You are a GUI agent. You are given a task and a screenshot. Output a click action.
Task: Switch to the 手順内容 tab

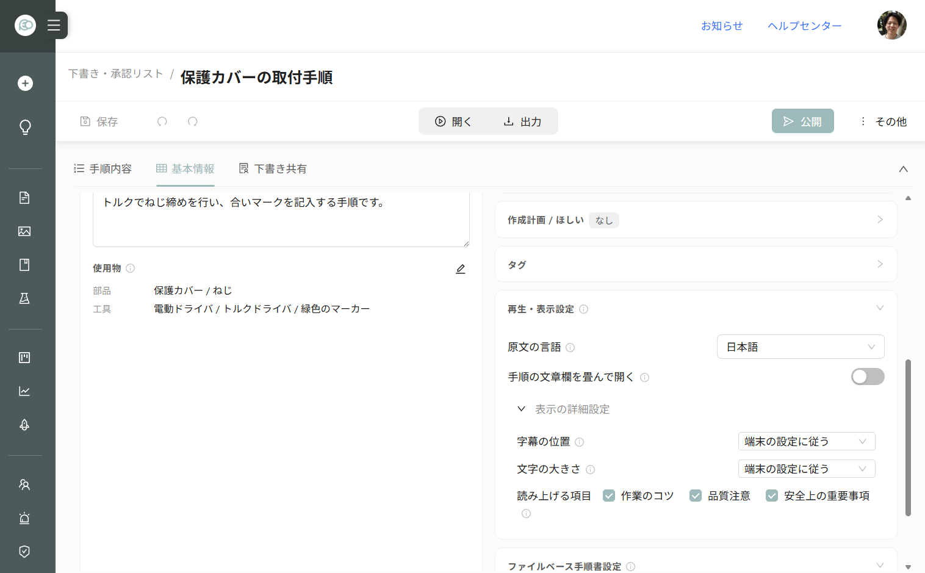coord(103,169)
